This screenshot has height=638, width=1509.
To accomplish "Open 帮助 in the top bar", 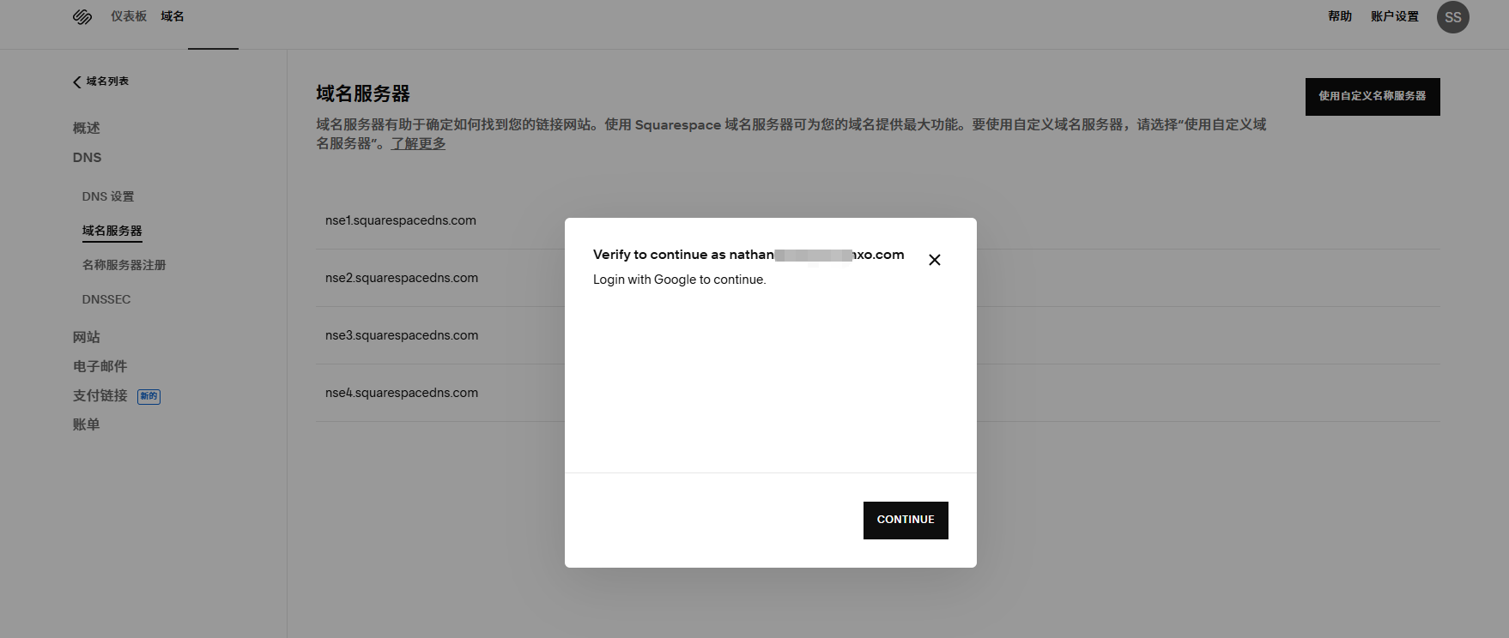I will pyautogui.click(x=1340, y=16).
